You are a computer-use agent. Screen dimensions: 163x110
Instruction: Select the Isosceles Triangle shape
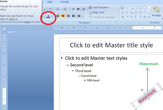[x=122, y=13]
